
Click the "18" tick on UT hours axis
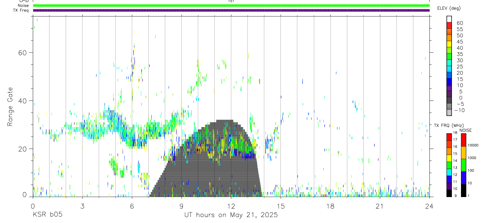[x=330, y=206]
